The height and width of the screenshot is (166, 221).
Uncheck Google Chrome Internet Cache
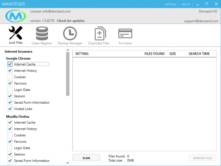tap(10, 64)
